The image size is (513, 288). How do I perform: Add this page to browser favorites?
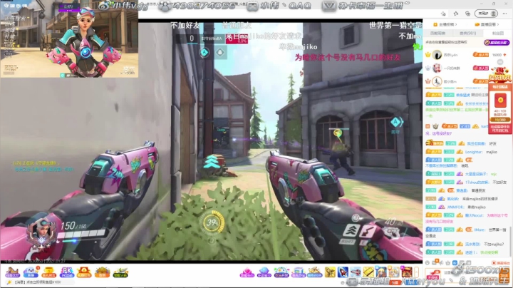click(443, 14)
